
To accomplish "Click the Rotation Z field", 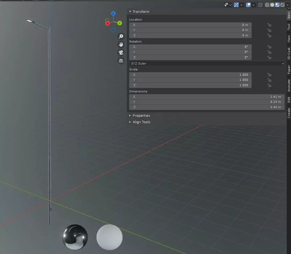I will pyautogui.click(x=190, y=58).
